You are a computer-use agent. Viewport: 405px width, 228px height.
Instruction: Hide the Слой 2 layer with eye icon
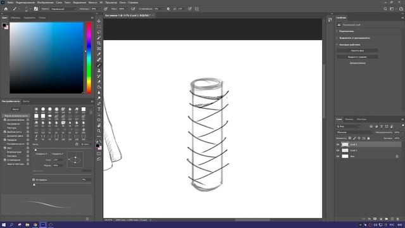click(x=338, y=144)
